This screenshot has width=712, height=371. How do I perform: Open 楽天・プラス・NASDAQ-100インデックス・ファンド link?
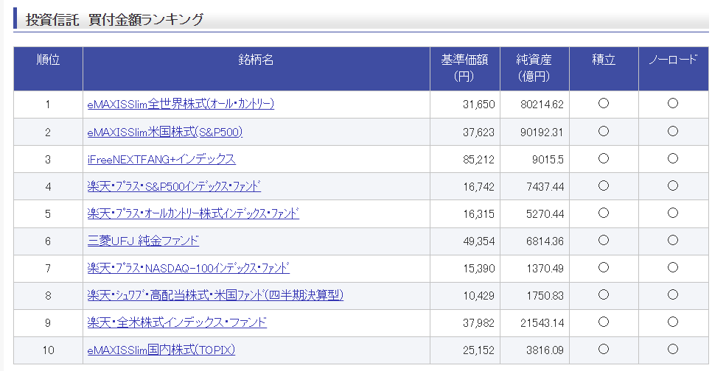[188, 269]
